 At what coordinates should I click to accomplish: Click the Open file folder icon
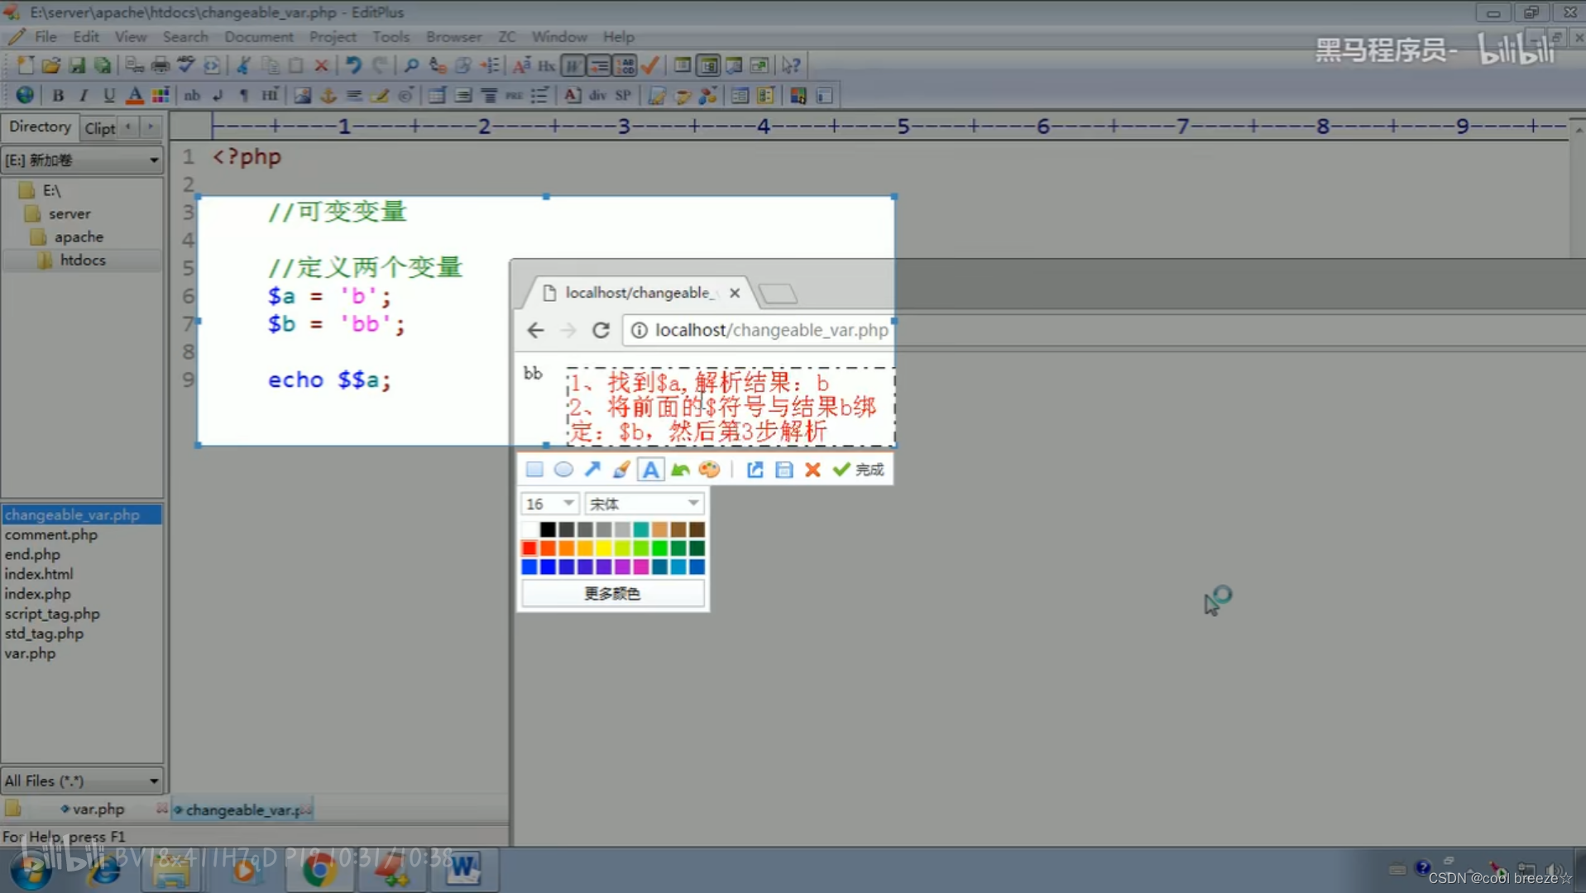pyautogui.click(x=50, y=65)
